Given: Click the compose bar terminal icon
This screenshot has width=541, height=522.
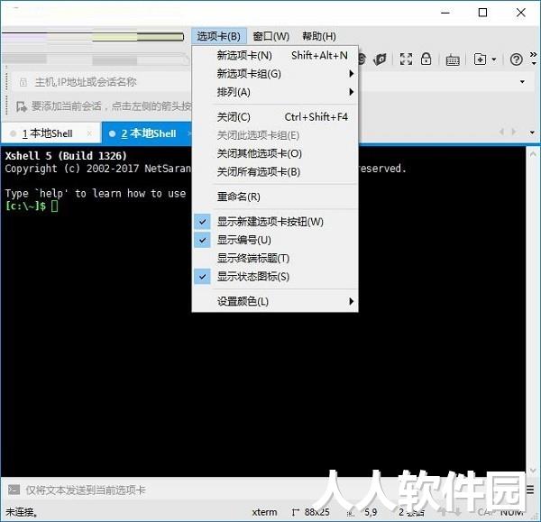Looking at the screenshot, I should point(14,490).
